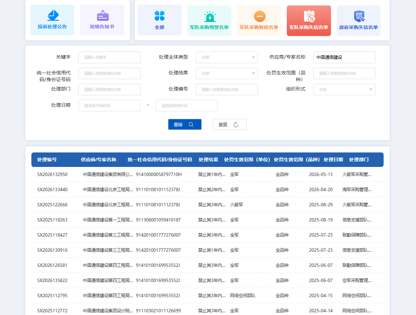Open record SX2026126581

point(52,265)
